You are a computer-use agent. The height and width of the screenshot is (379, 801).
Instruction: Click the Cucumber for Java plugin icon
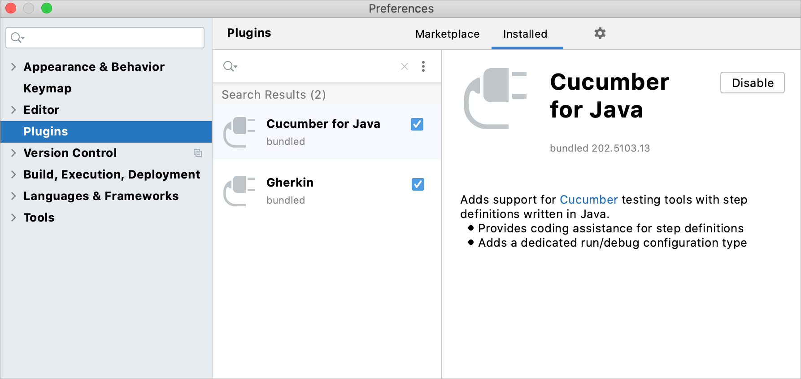239,131
